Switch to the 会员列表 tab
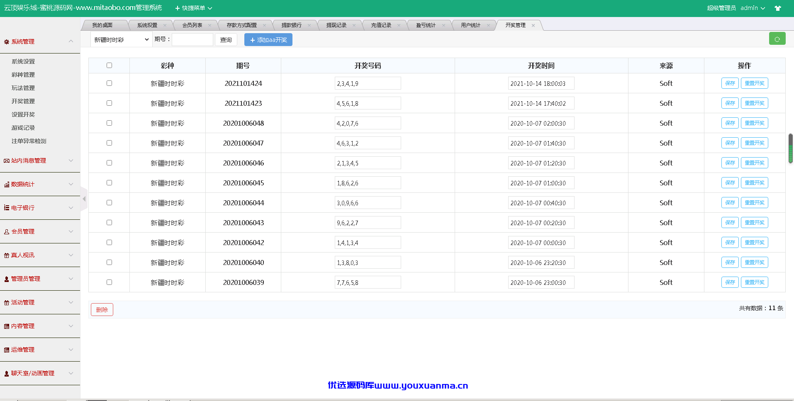This screenshot has width=794, height=401. (x=192, y=25)
